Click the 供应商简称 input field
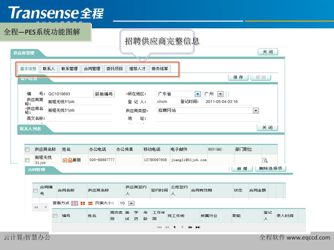This screenshot has width=334, height=250. [80, 102]
